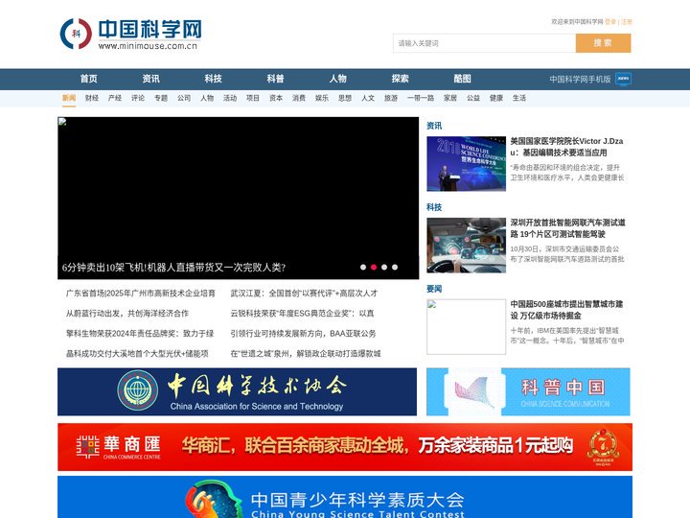Select the 生活 sub-navigation tab

point(519,98)
